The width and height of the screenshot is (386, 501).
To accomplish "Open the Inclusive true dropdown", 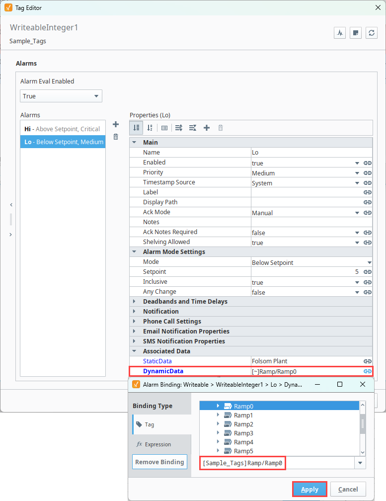I will 357,282.
